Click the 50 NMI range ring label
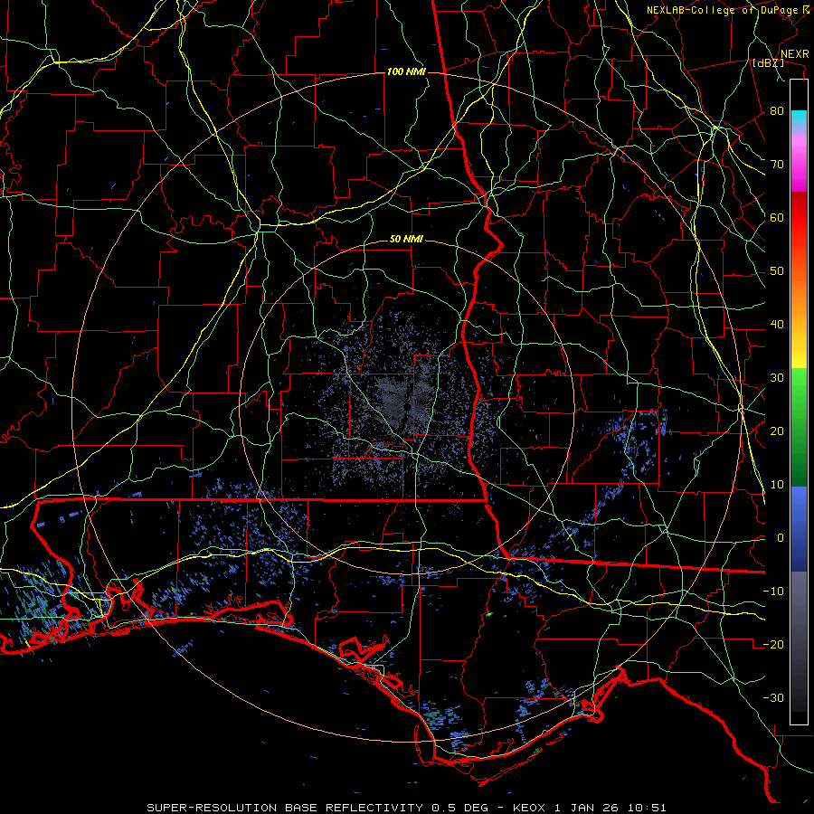The height and width of the screenshot is (814, 814). click(406, 240)
